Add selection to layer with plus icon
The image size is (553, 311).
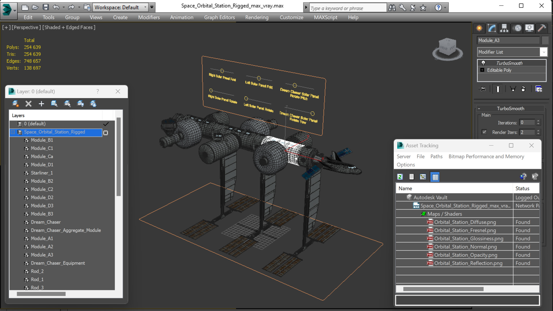point(41,104)
